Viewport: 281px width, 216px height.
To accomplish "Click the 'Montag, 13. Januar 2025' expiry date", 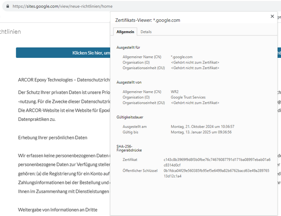I will 201,132.
